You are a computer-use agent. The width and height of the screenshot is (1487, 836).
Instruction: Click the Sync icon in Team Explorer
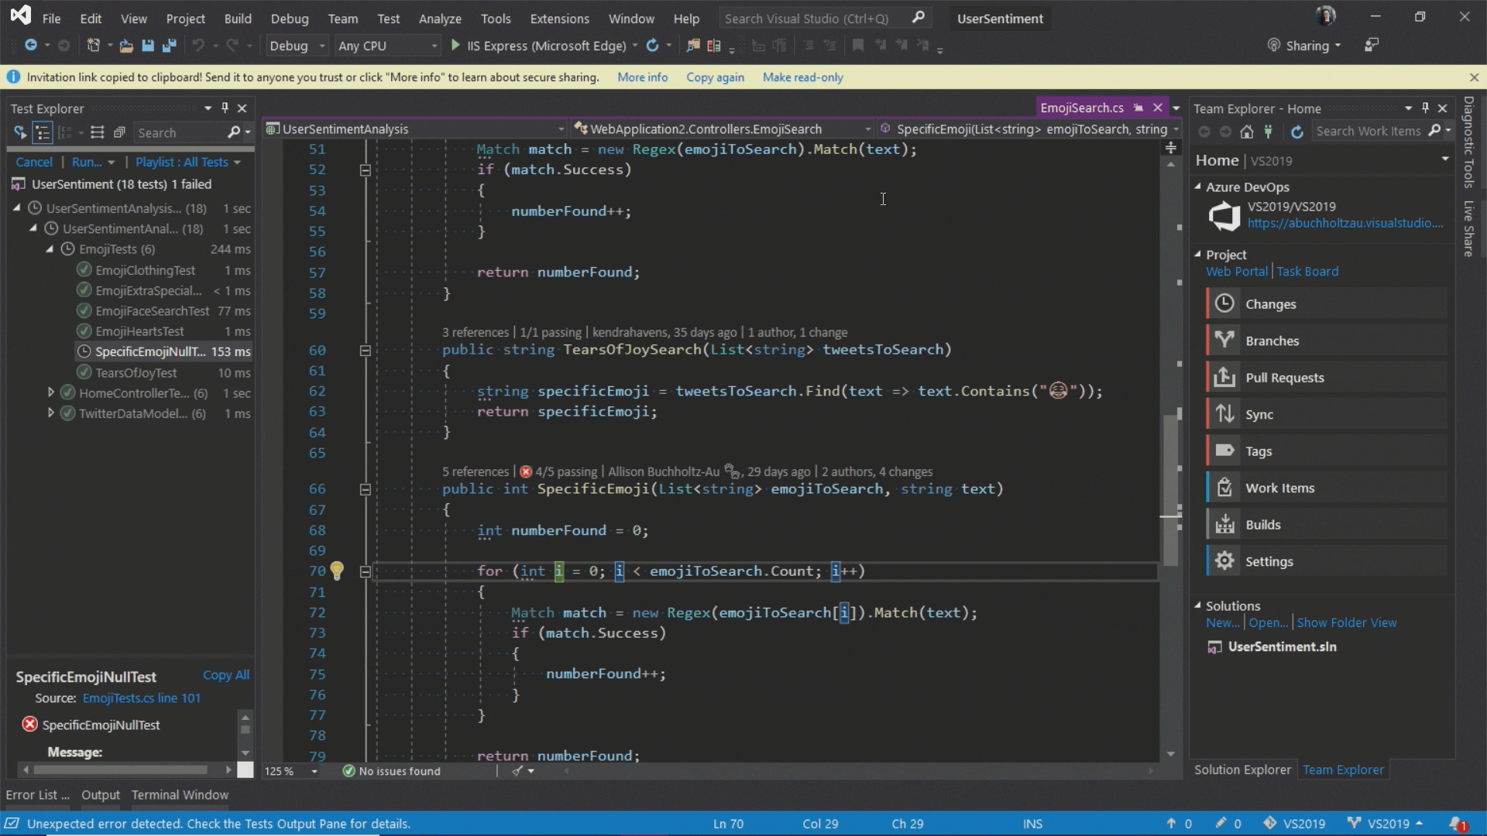click(x=1224, y=413)
